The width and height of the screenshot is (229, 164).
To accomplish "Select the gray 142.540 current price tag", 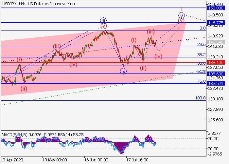I will [216, 42].
